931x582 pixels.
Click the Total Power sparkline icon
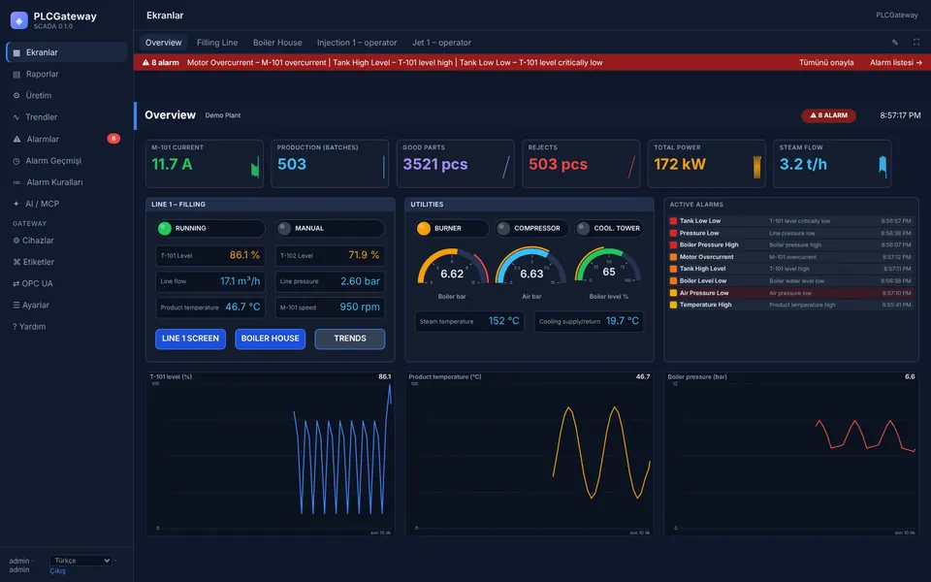tap(757, 167)
